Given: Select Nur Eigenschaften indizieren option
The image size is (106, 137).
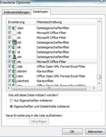Looking at the screenshot, I should pos(11,100).
